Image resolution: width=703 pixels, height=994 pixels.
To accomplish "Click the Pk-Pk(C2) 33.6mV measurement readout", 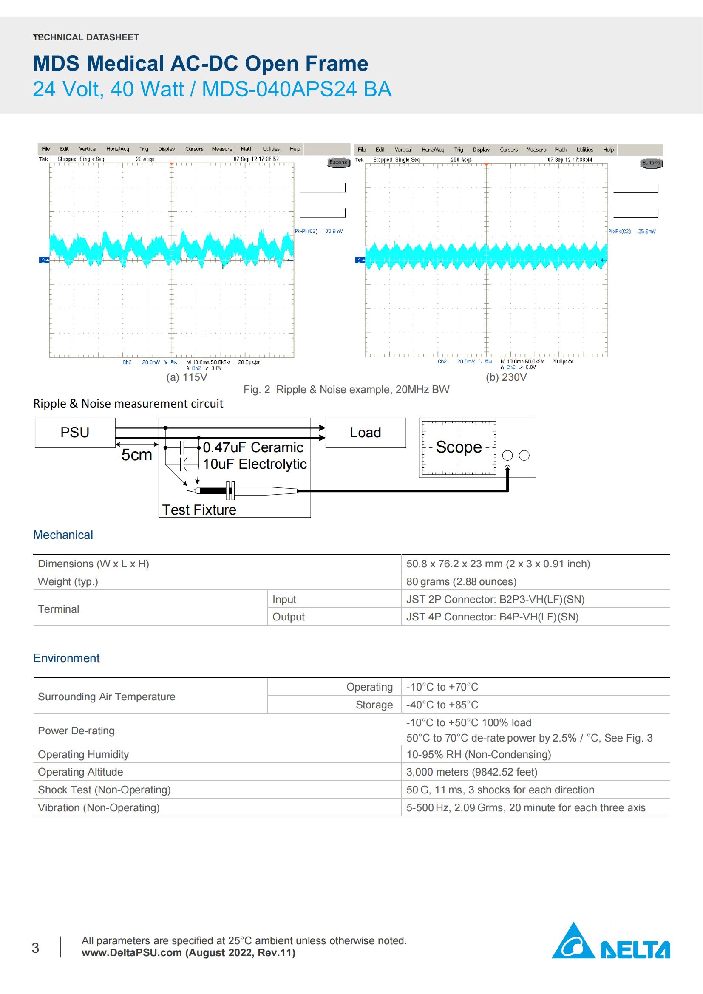I will coord(319,231).
